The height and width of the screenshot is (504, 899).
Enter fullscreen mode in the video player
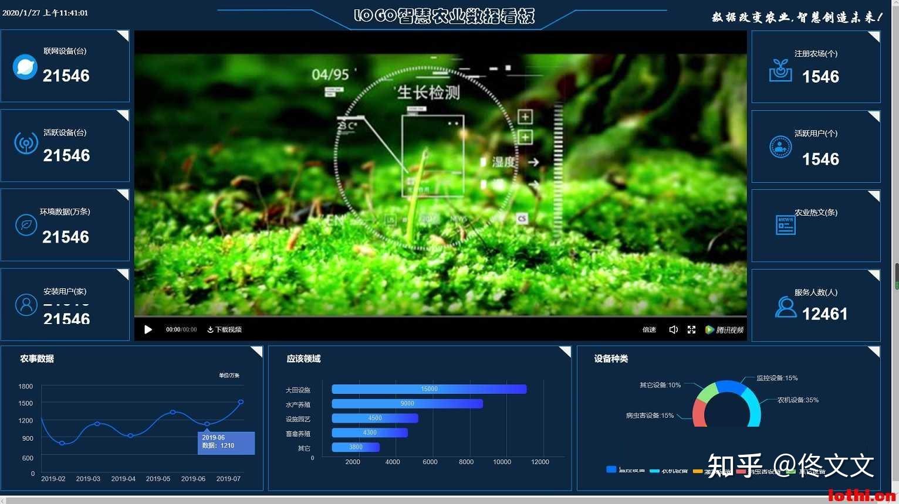click(691, 329)
